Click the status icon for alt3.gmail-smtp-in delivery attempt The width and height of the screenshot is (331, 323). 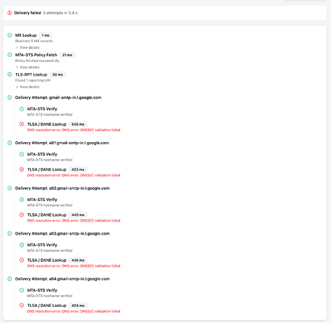[x=10, y=233]
